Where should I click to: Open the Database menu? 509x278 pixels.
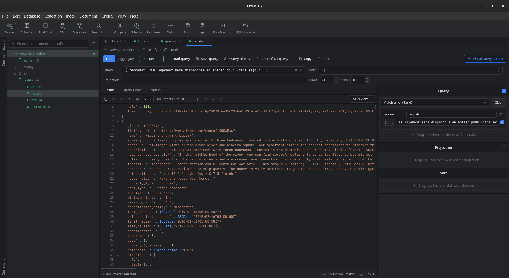coord(32,16)
